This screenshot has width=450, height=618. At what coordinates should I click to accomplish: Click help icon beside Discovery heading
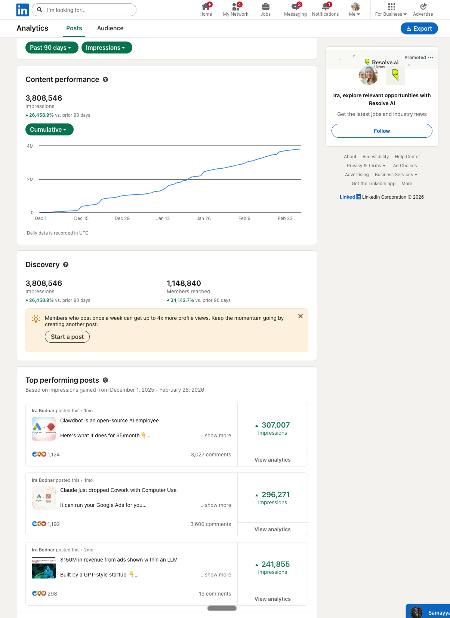66,264
